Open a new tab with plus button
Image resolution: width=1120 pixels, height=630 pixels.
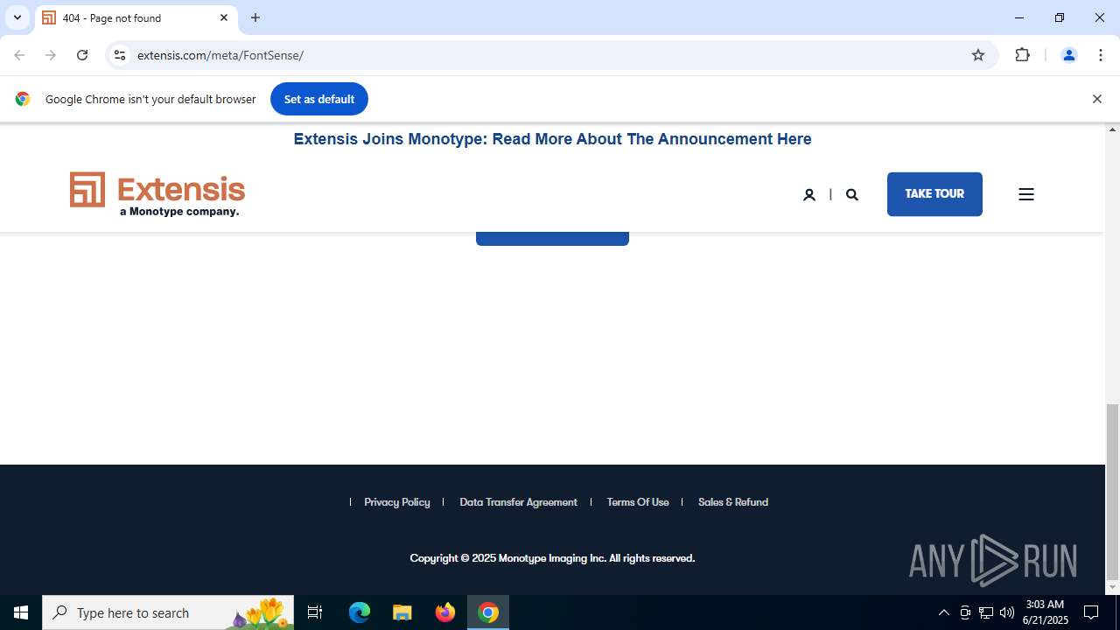(255, 17)
